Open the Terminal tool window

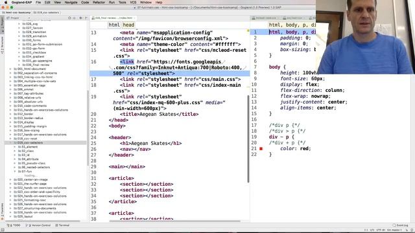pos(62,225)
